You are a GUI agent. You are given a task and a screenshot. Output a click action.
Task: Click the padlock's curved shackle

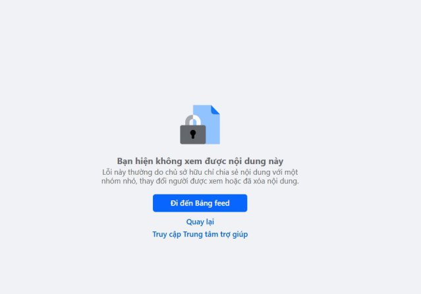(193, 120)
